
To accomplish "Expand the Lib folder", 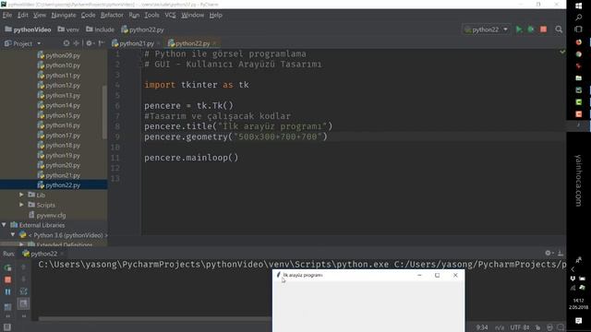I will [21, 195].
